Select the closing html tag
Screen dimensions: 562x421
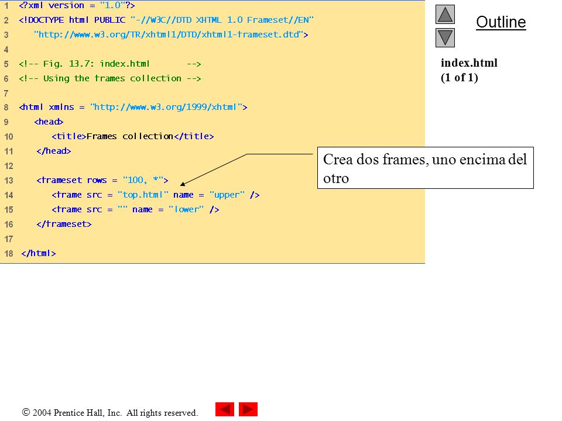click(x=39, y=253)
